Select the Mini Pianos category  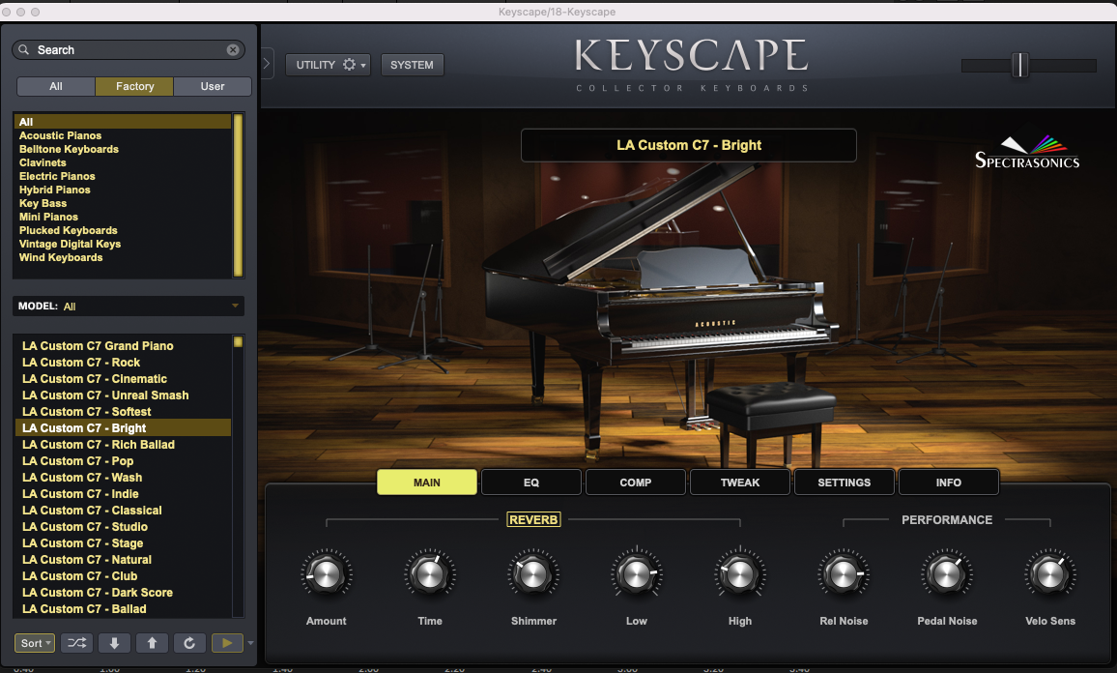48,217
